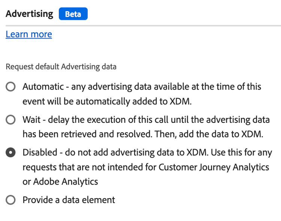Viewport: 281px width, 221px height.
Task: Choose the Wait radio button option
Action: (11, 120)
